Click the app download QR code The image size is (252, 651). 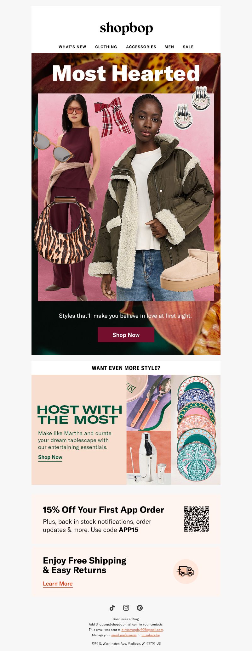(197, 519)
